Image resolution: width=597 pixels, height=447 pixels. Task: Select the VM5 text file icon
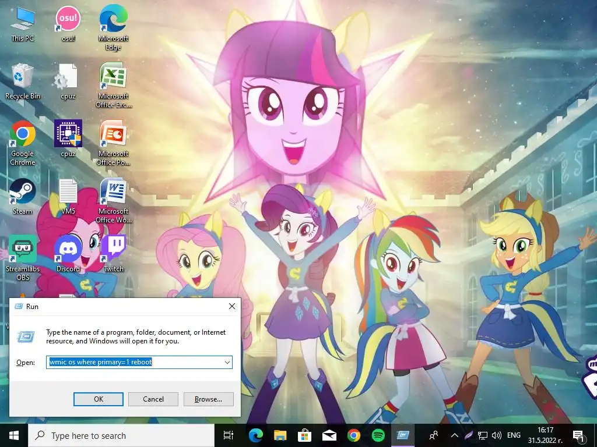click(68, 196)
